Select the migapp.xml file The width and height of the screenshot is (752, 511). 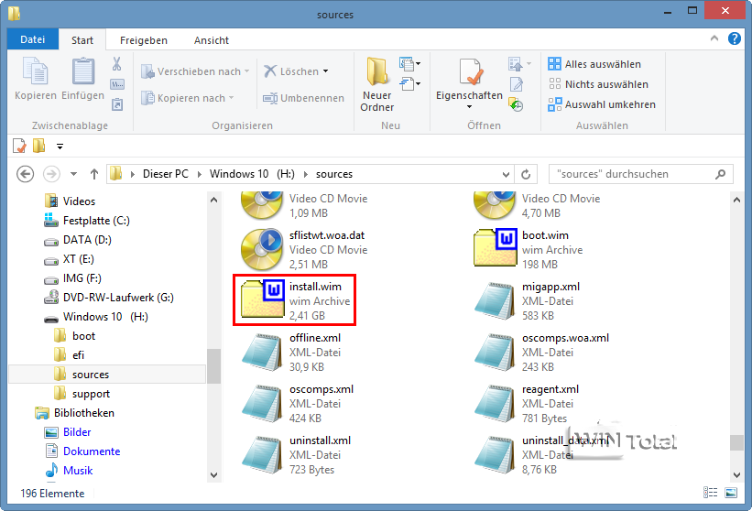(x=528, y=300)
